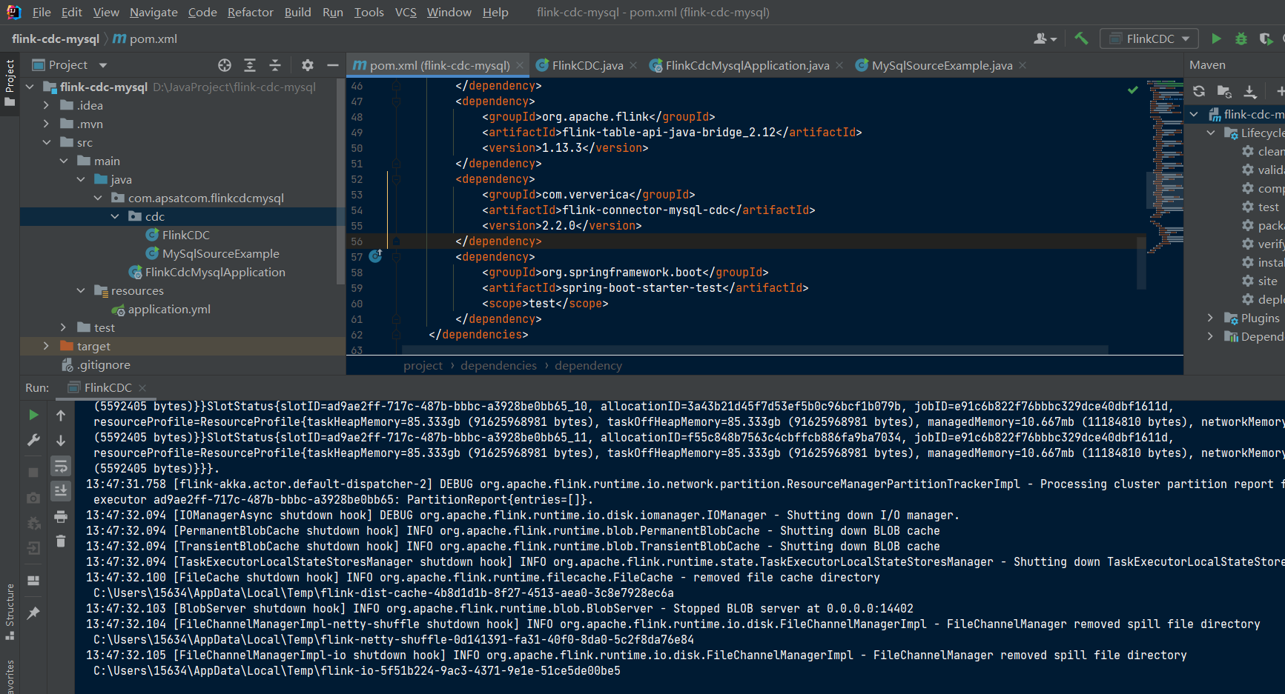Collapse the cdc package
This screenshot has width=1285, height=694.
(115, 216)
